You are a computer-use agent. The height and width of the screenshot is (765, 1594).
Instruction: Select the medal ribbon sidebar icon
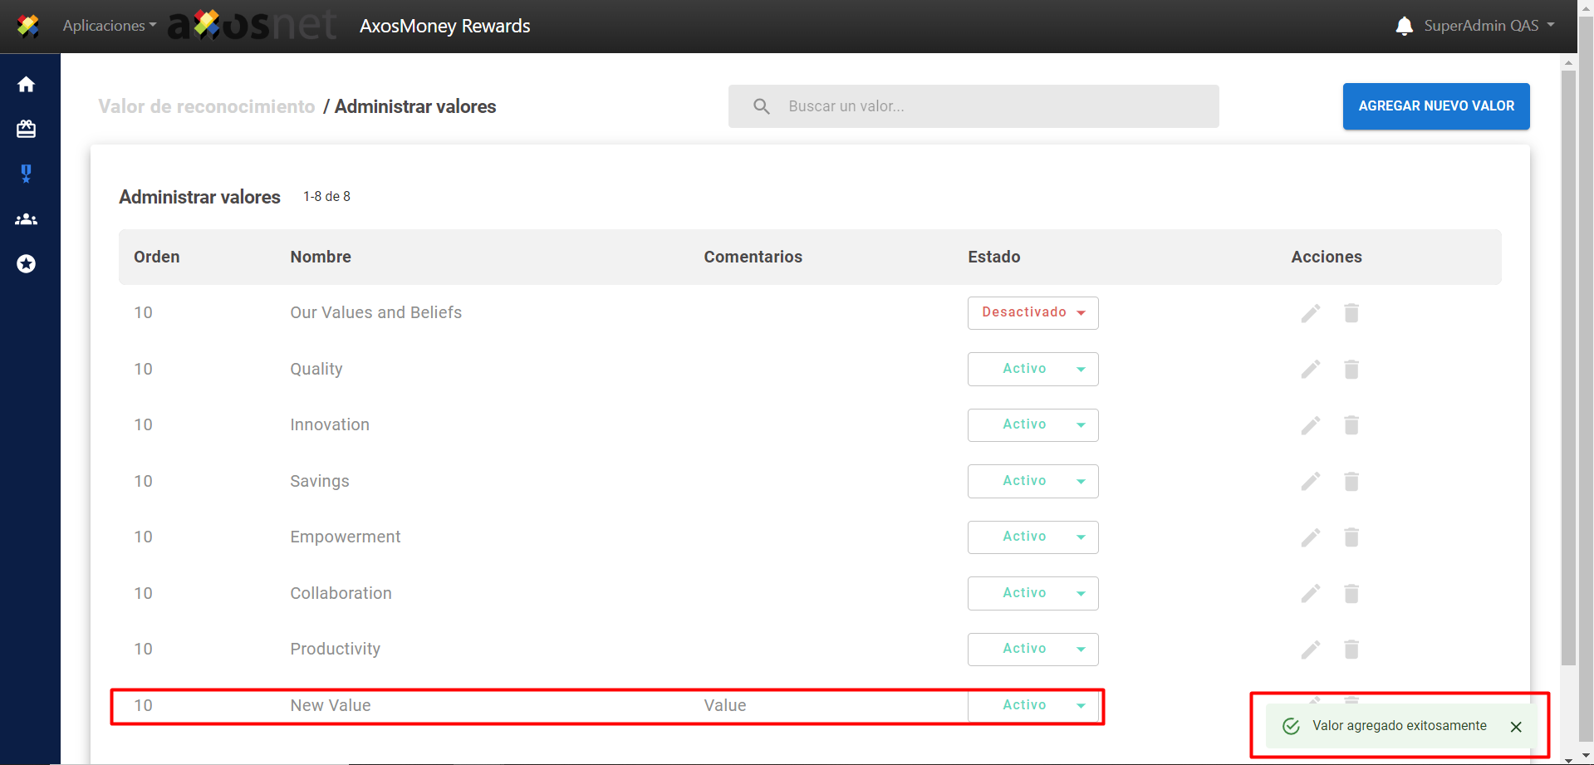pyautogui.click(x=27, y=174)
